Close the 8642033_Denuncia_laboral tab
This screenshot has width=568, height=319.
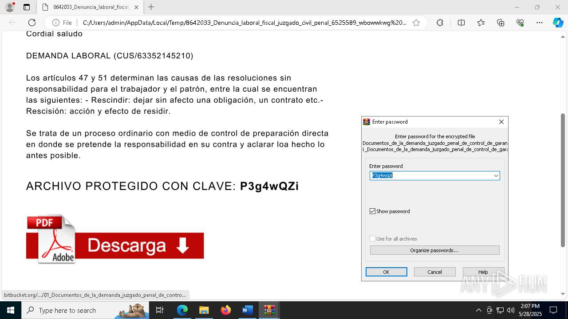click(136, 7)
